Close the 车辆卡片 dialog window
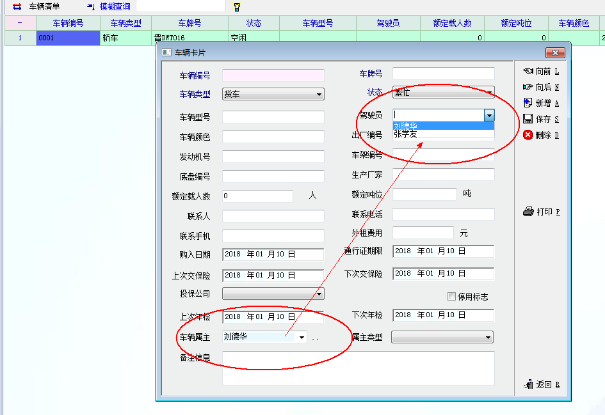 click(554, 52)
